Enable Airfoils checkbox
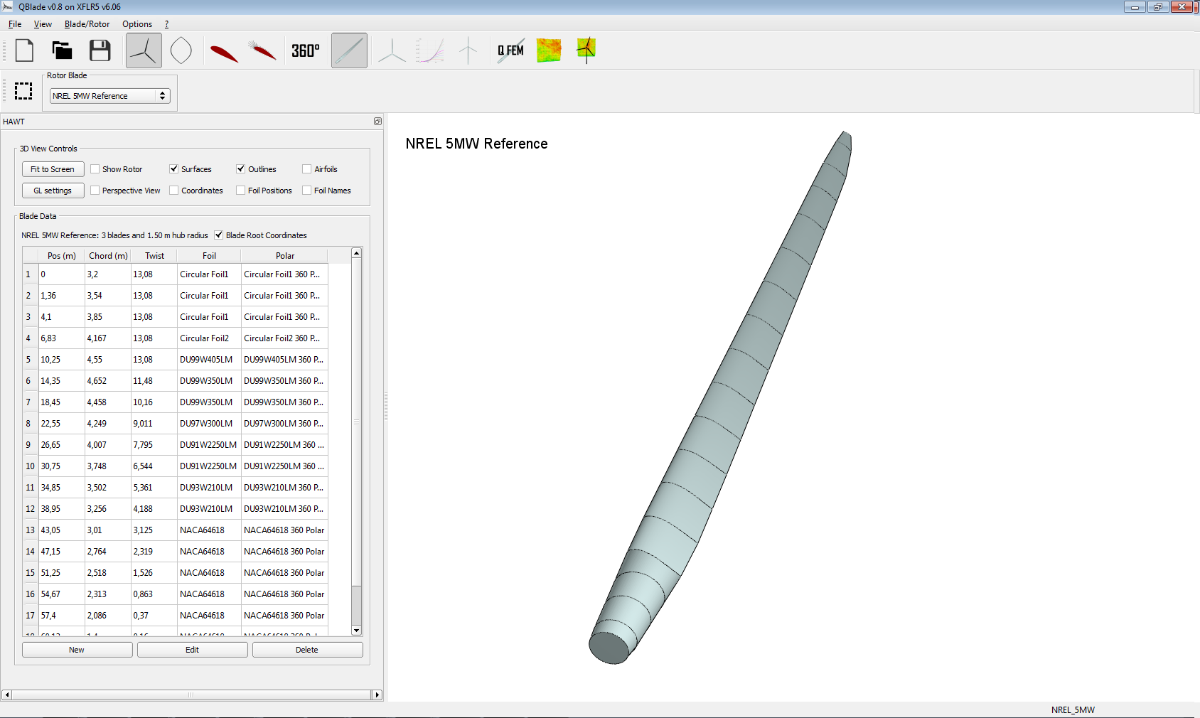The image size is (1200, 718). pyautogui.click(x=306, y=169)
